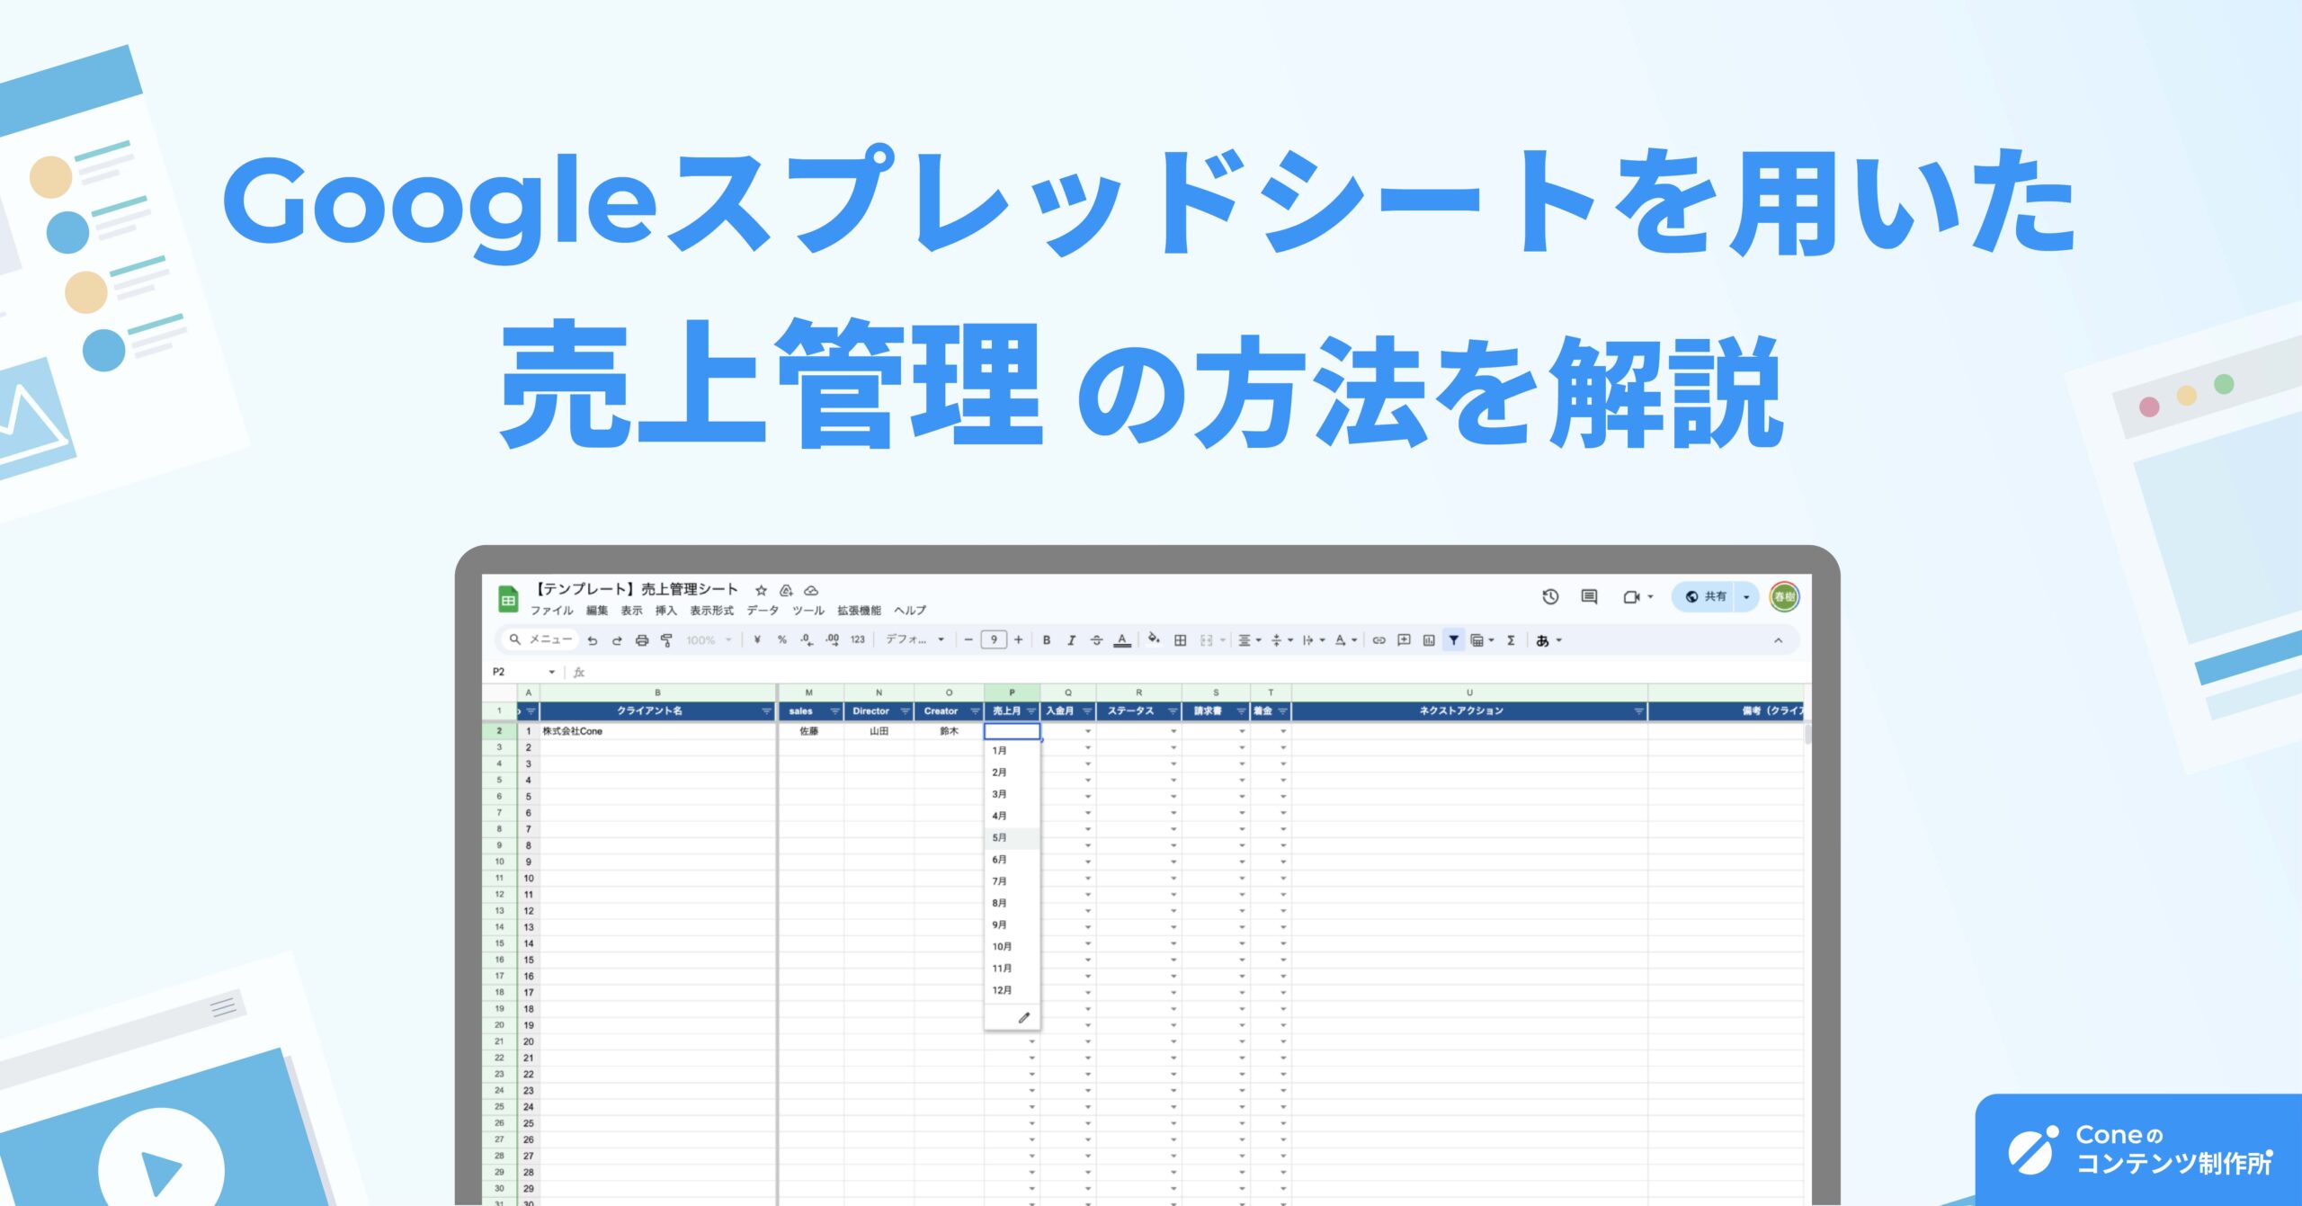The height and width of the screenshot is (1206, 2302).
Task: Open the あ input tools dropdown
Action: click(x=1549, y=640)
